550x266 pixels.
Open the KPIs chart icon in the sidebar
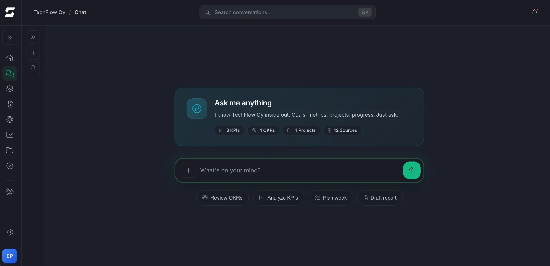coord(10,135)
